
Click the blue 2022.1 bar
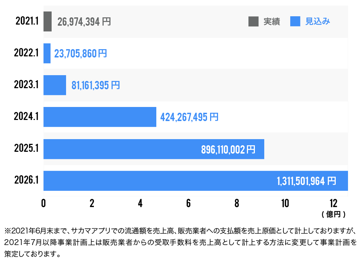[x=47, y=53]
